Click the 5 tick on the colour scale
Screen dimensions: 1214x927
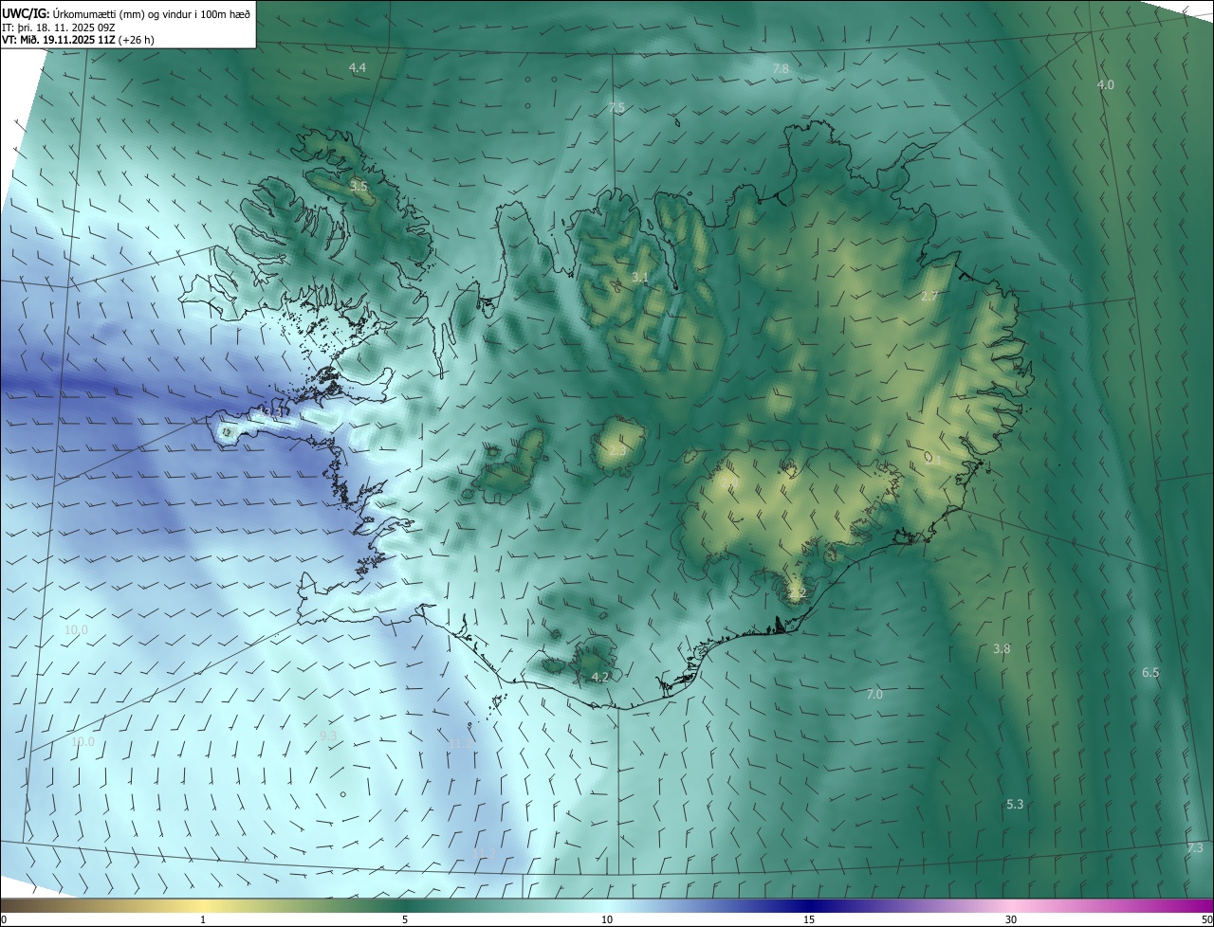(405, 919)
